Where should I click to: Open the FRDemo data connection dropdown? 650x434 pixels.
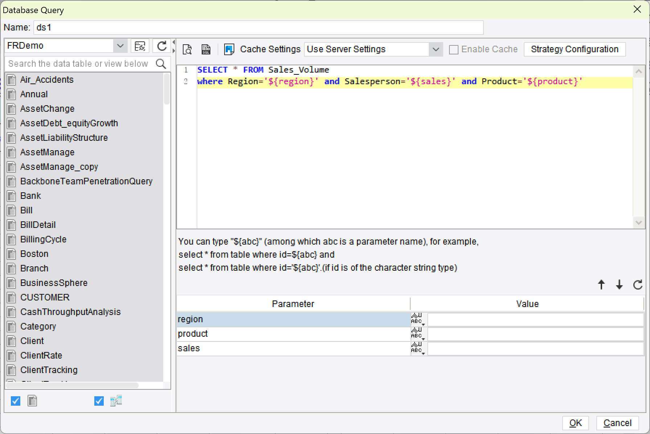[x=120, y=46]
